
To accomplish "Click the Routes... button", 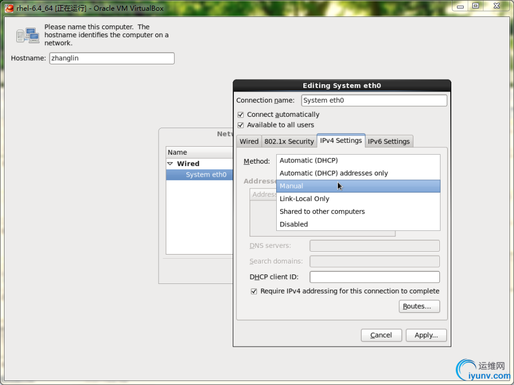I will tap(419, 307).
